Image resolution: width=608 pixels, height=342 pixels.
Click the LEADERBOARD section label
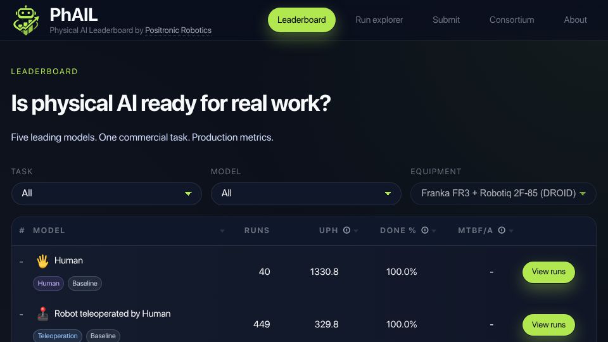(44, 72)
